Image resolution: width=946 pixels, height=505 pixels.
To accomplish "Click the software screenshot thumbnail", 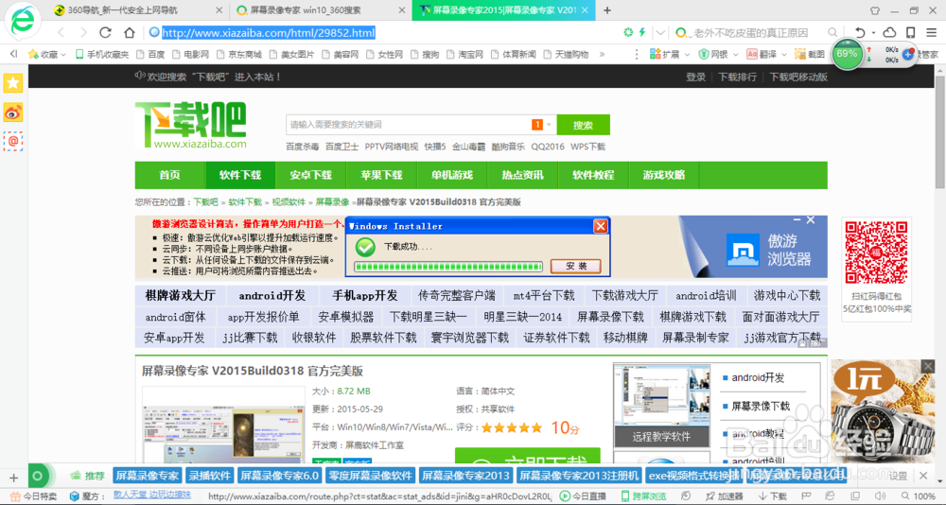I will click(x=224, y=425).
